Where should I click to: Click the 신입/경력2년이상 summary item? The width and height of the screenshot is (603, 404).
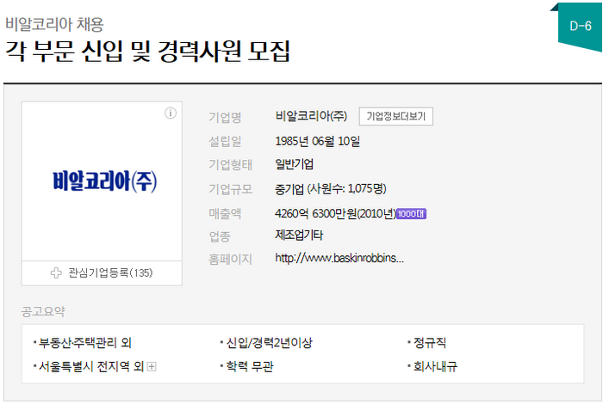[269, 343]
